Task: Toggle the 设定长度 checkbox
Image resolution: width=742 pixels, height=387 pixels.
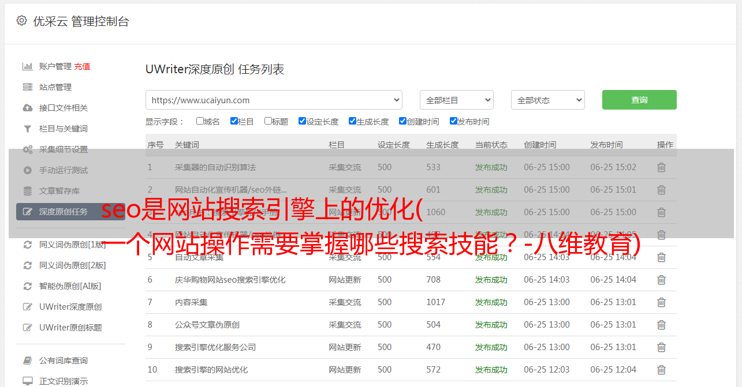Action: tap(302, 121)
